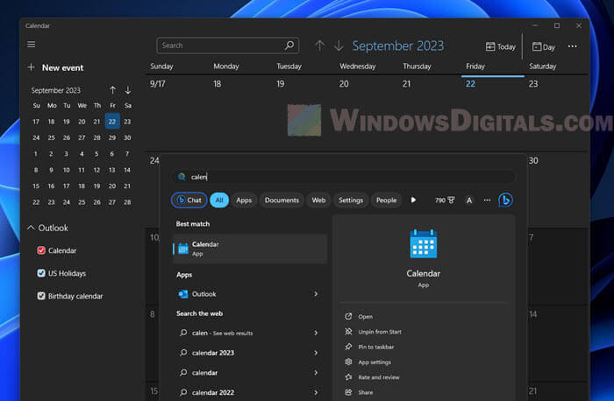
Task: Select day 29 in the mini calendar
Action: coord(112,137)
